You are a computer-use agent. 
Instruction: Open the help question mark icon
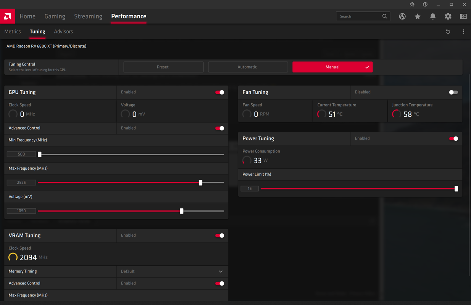[425, 5]
